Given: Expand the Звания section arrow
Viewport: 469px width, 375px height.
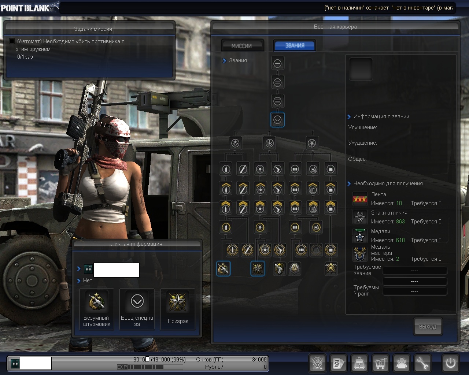Looking at the screenshot, I should point(224,61).
